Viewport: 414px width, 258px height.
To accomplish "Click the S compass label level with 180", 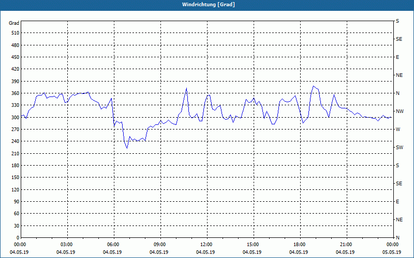I will click(x=397, y=165).
